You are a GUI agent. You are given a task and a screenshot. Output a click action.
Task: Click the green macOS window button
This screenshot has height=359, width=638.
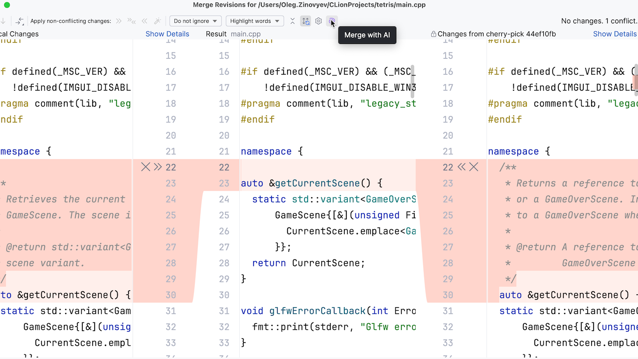pos(7,5)
